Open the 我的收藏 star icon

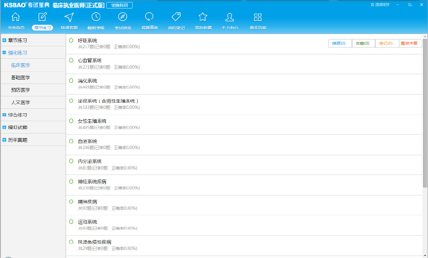point(203,17)
